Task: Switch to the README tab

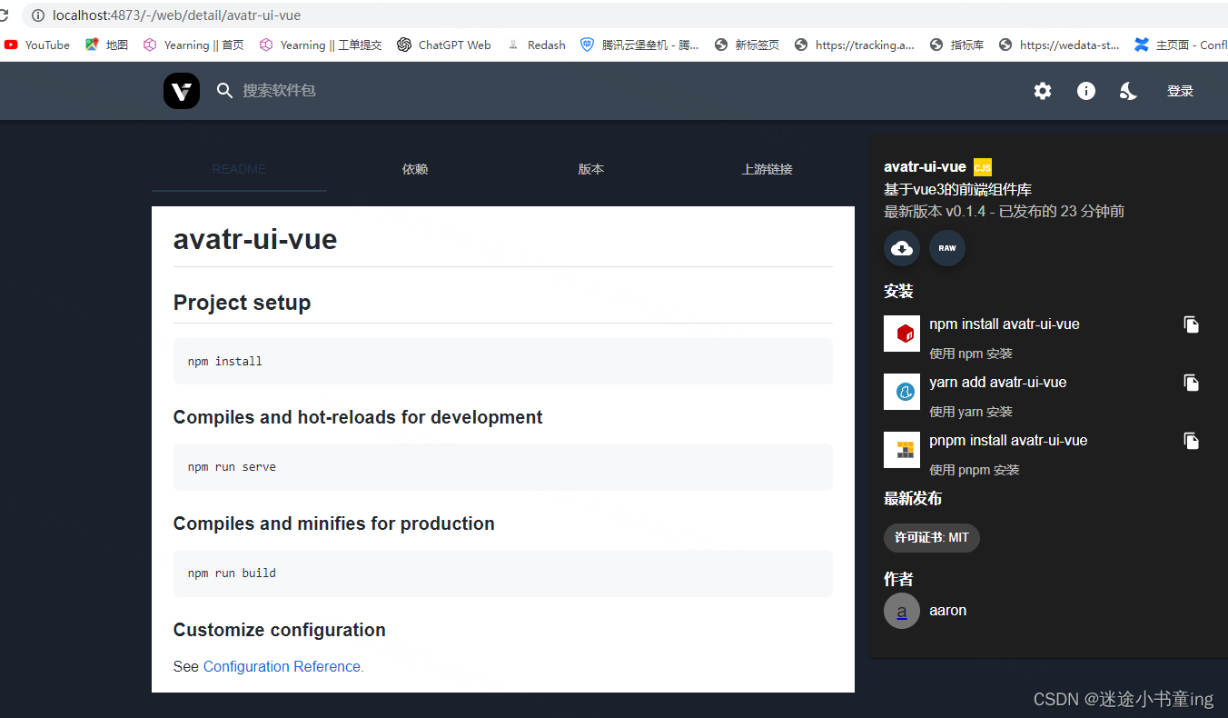Action: coord(239,169)
